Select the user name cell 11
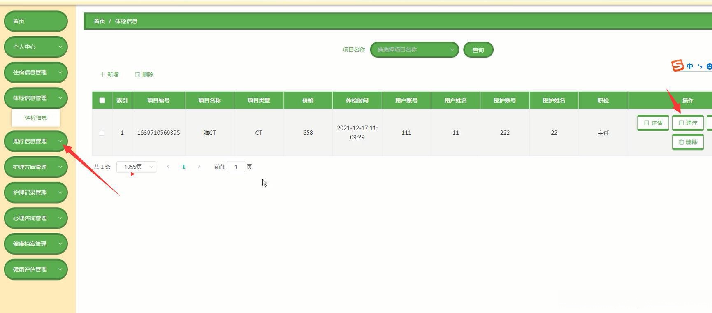Screen dimensions: 712x313 point(455,133)
